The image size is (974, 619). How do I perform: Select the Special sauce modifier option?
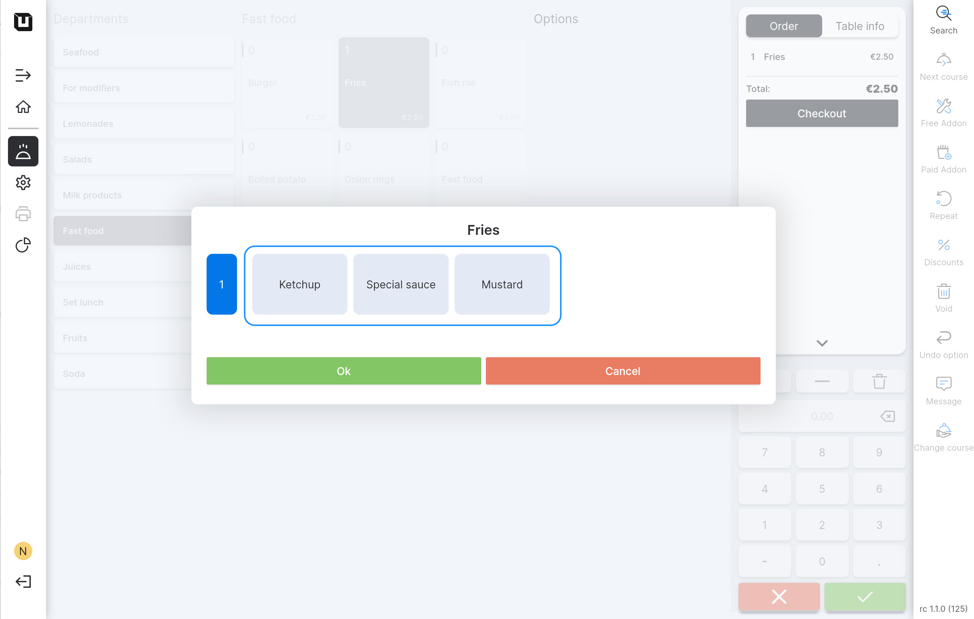tap(400, 284)
